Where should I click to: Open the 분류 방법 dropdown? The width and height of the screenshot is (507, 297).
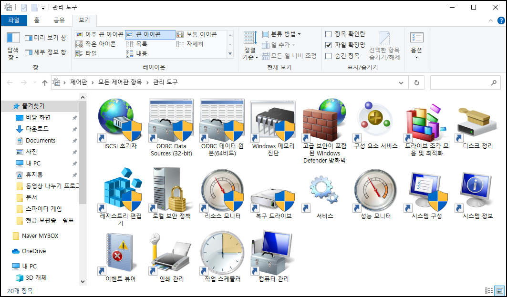(281, 34)
